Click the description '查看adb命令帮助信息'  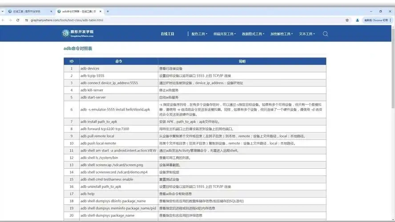coord(175,194)
